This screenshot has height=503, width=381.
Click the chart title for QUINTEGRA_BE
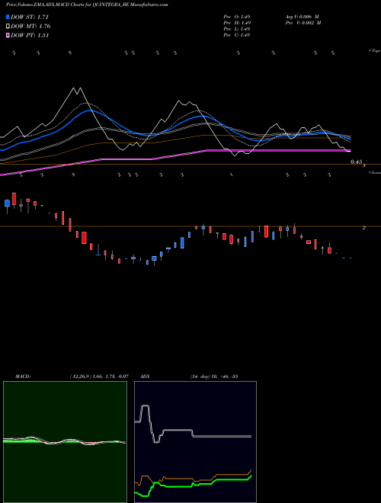click(x=87, y=5)
